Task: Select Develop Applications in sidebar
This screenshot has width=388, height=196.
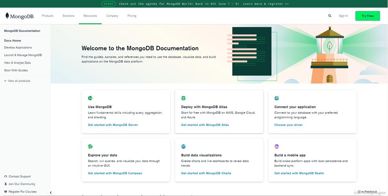Action: tap(18, 47)
